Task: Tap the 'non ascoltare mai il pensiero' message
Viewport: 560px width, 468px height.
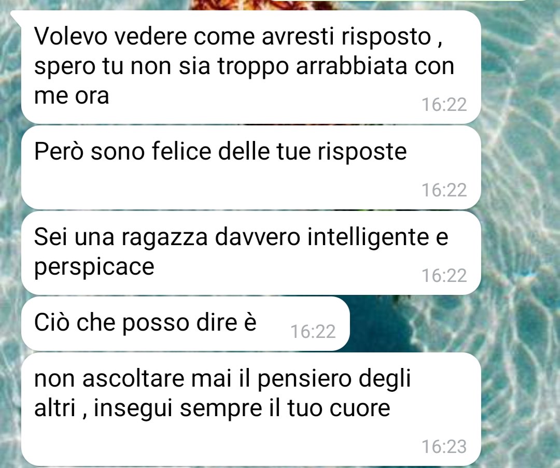Action: click(251, 409)
